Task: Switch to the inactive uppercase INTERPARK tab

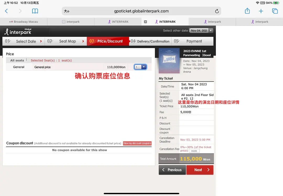Action: (x=118, y=22)
